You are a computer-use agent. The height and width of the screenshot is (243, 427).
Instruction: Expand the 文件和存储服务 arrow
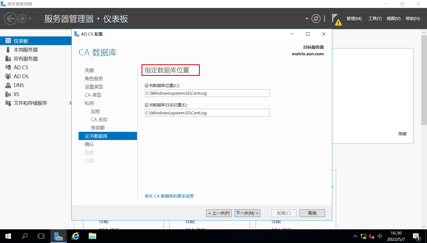[x=70, y=103]
